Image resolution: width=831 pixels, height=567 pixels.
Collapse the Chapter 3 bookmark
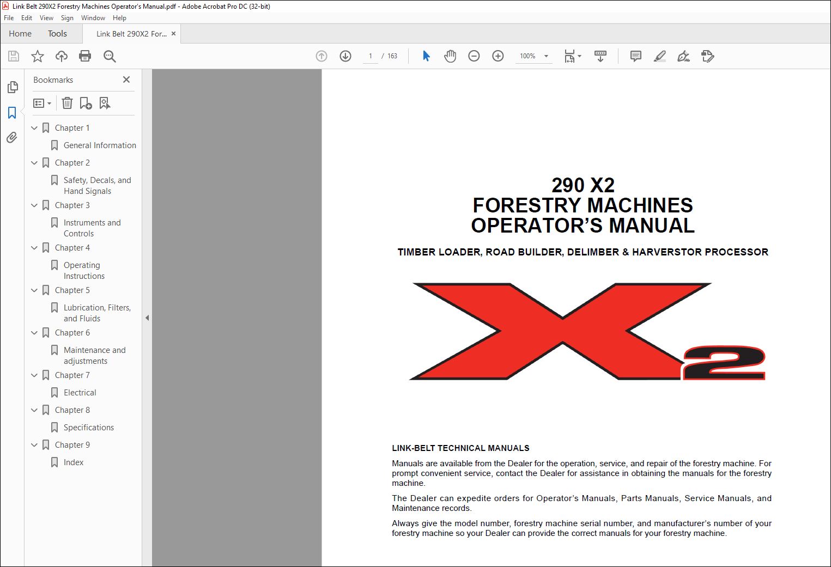point(34,205)
